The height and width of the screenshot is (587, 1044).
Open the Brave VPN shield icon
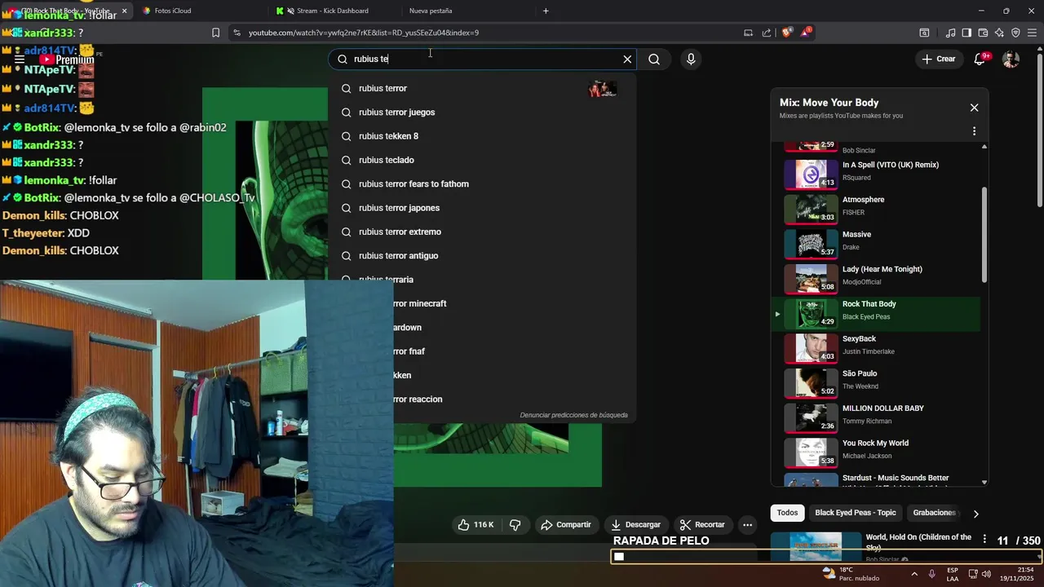1015,33
